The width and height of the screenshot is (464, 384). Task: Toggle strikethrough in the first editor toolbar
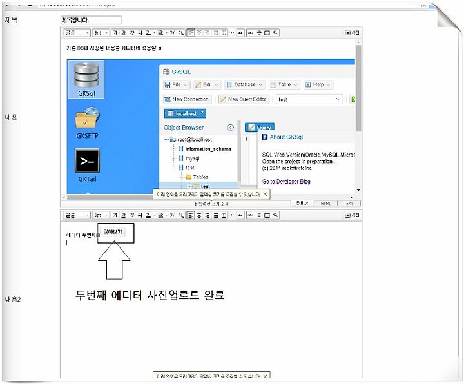click(140, 33)
